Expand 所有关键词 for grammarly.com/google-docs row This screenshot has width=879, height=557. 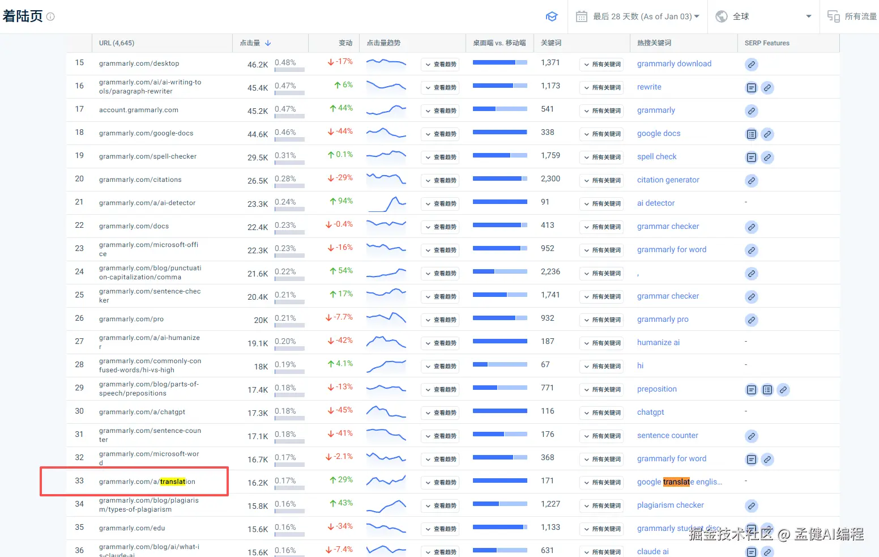(x=601, y=134)
